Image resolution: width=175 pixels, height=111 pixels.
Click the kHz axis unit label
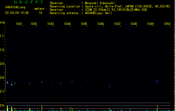(x=3, y=22)
